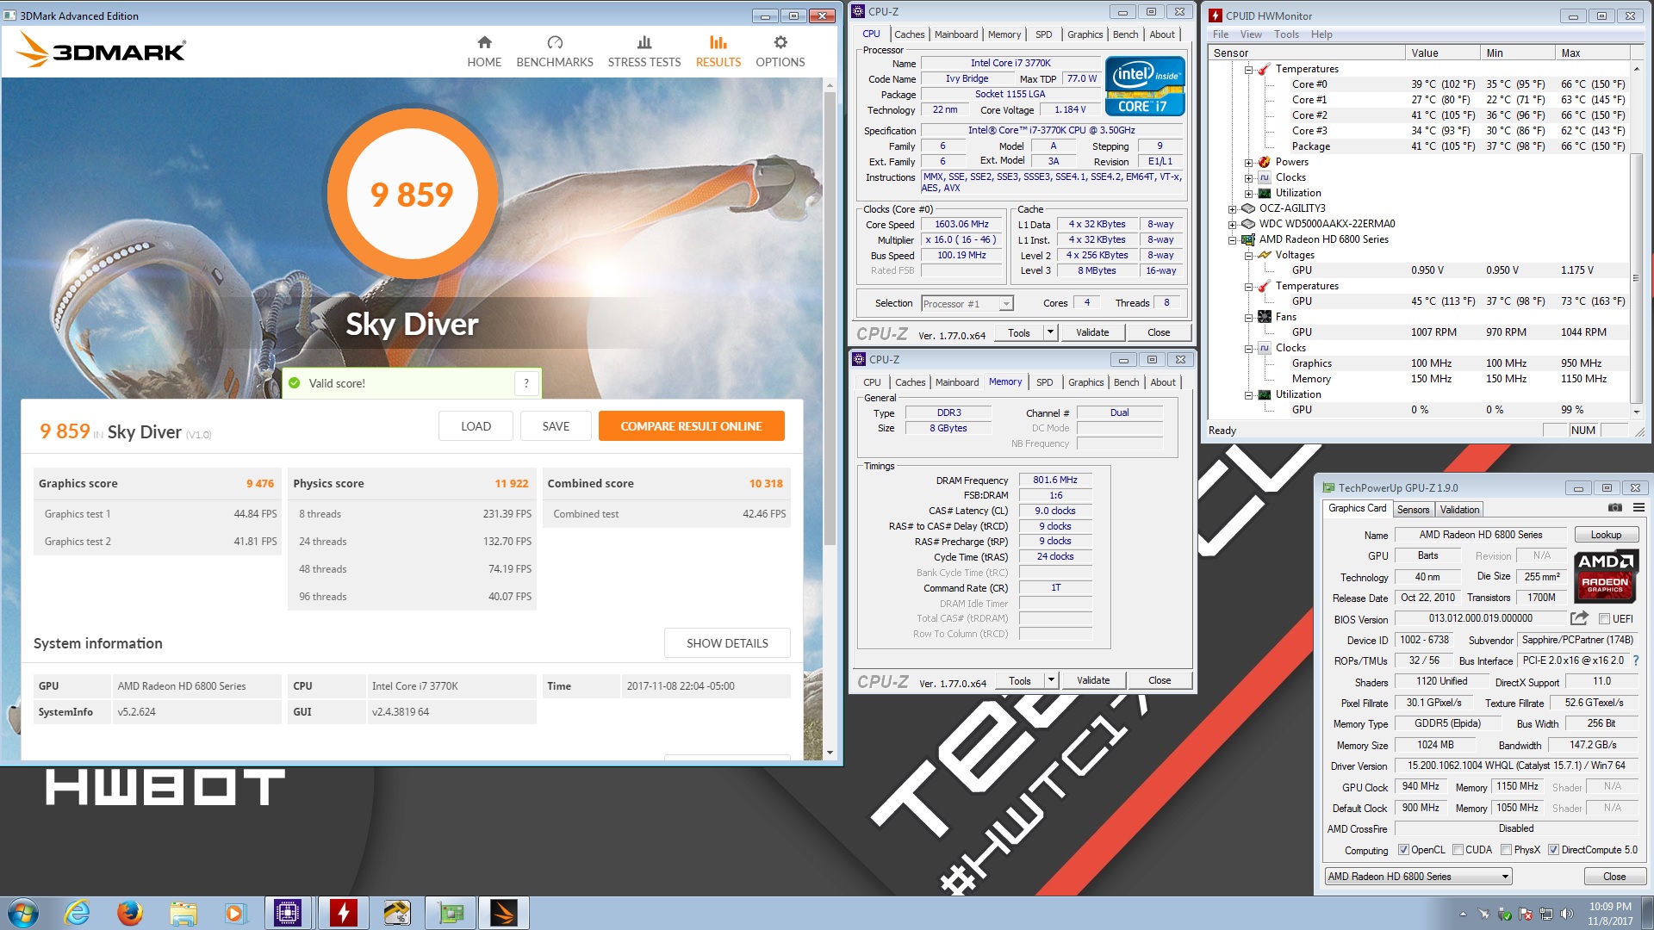The height and width of the screenshot is (930, 1654).
Task: Open the Caches tab in upper CPU-Z
Action: [x=909, y=34]
